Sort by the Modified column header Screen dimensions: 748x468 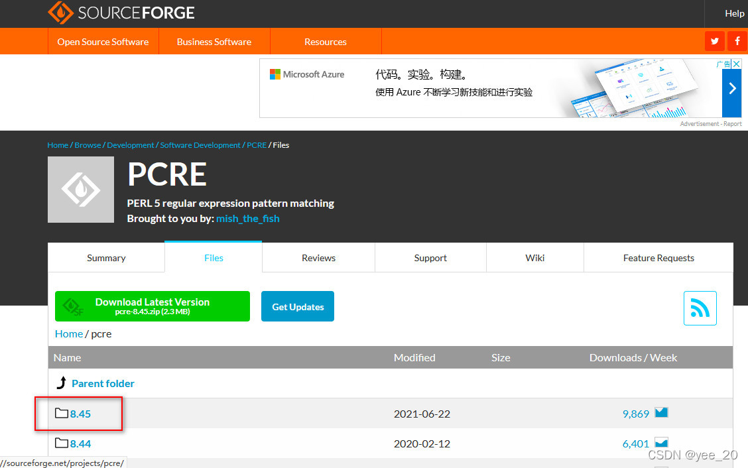(414, 358)
